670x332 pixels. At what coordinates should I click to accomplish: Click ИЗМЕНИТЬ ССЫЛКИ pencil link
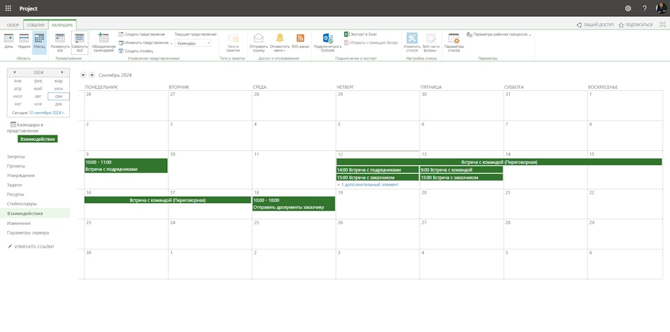[31, 247]
